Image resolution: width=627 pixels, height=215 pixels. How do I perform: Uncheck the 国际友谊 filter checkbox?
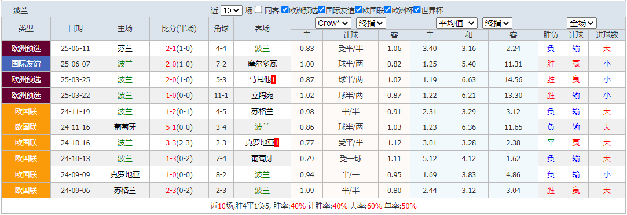point(321,10)
